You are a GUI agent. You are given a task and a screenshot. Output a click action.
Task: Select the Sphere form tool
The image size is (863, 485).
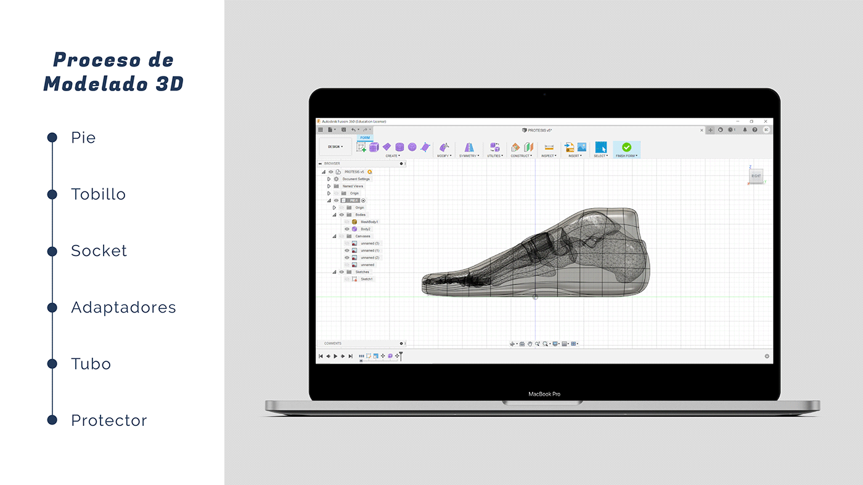(x=412, y=147)
